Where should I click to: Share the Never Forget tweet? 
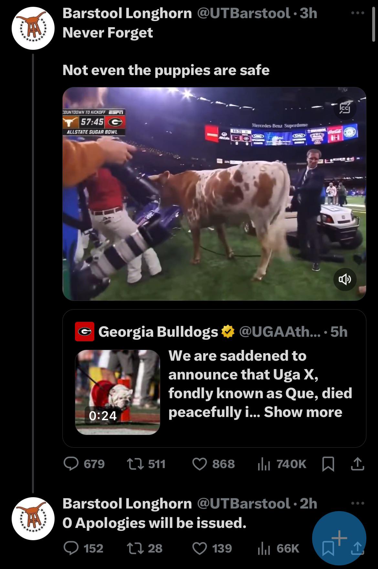click(357, 464)
